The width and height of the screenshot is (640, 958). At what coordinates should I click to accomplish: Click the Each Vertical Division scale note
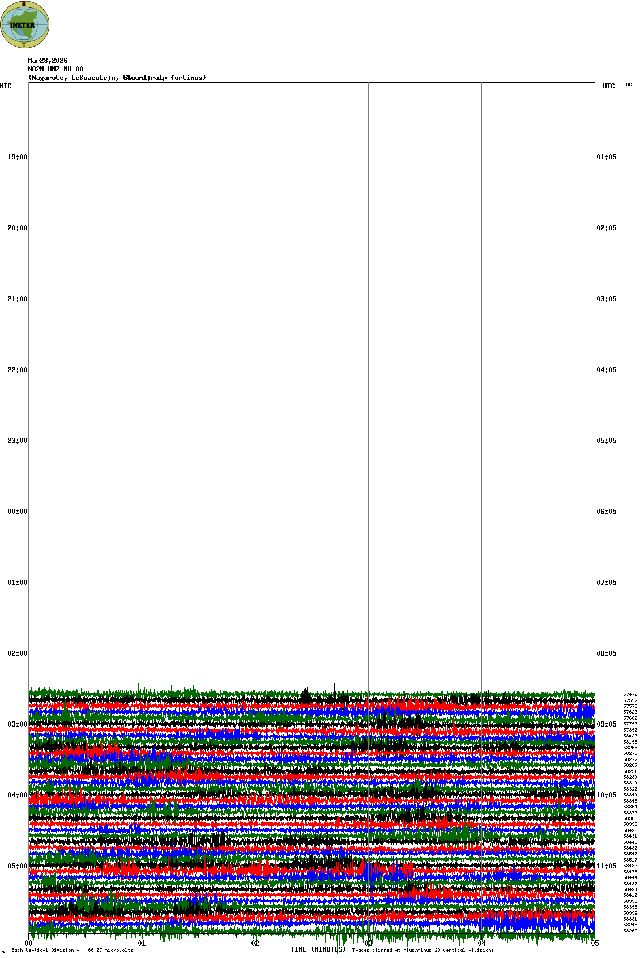[x=72, y=950]
